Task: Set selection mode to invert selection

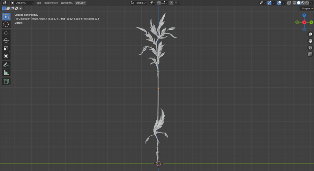Action: pos(16,8)
